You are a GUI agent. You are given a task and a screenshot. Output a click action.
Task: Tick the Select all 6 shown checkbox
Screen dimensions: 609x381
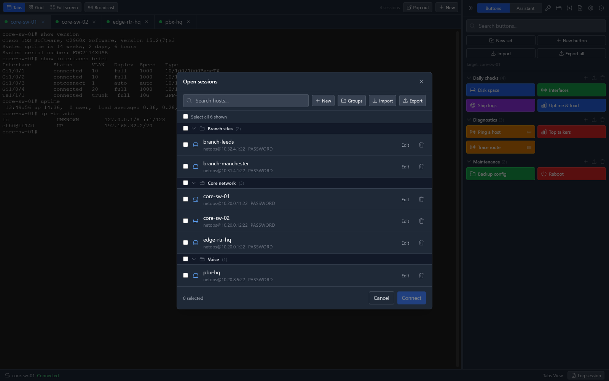coord(186,117)
